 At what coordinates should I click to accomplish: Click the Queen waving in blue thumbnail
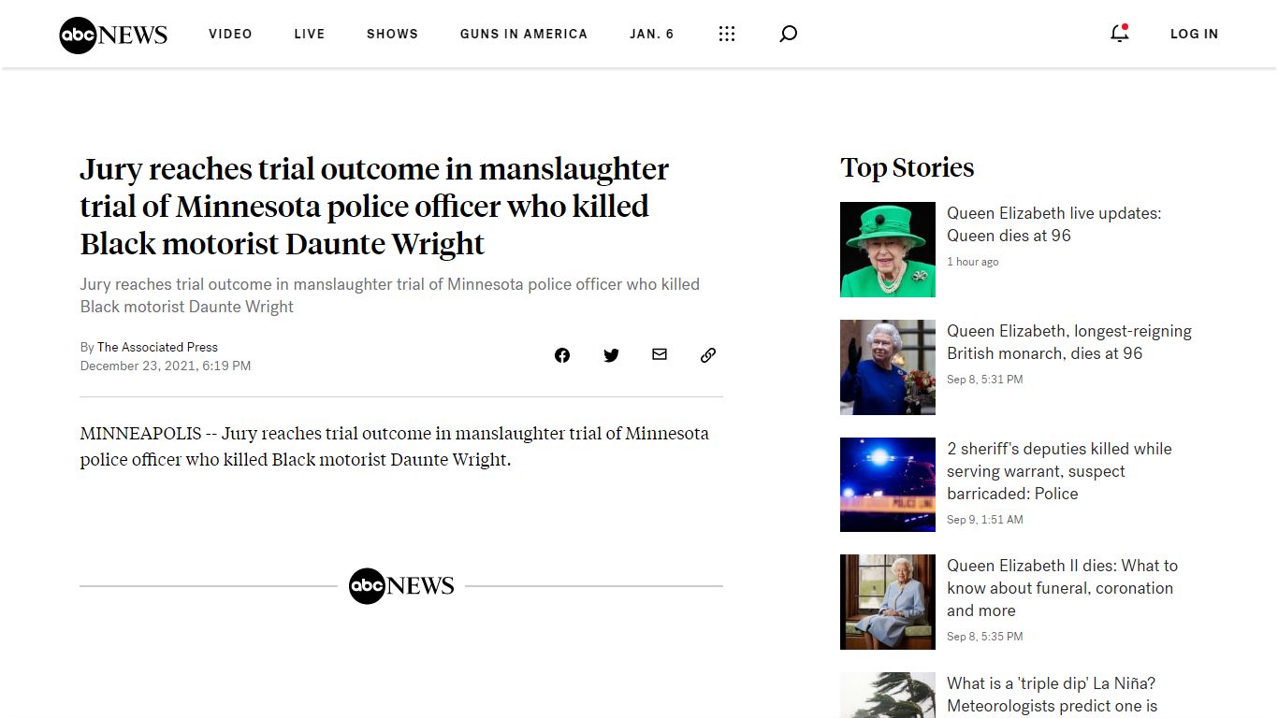click(888, 367)
